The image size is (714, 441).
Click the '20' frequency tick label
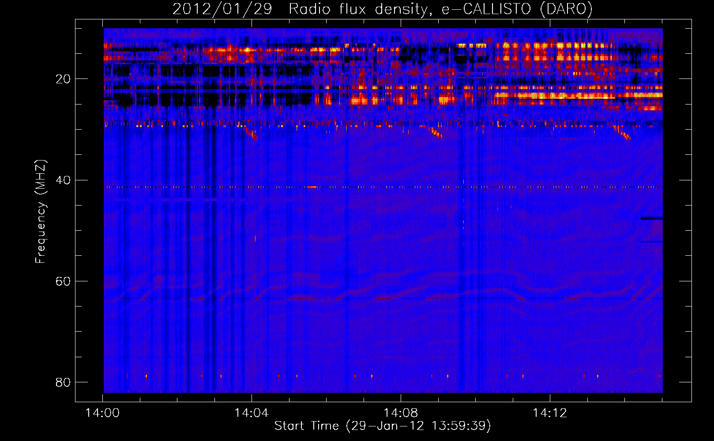click(x=63, y=79)
